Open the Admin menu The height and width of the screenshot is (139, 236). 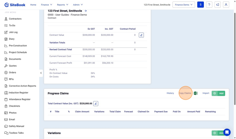pos(78,5)
